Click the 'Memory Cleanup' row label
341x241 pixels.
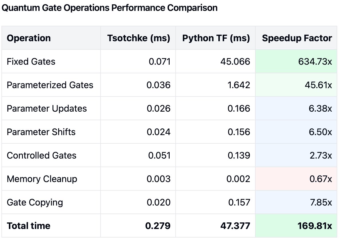click(x=42, y=179)
